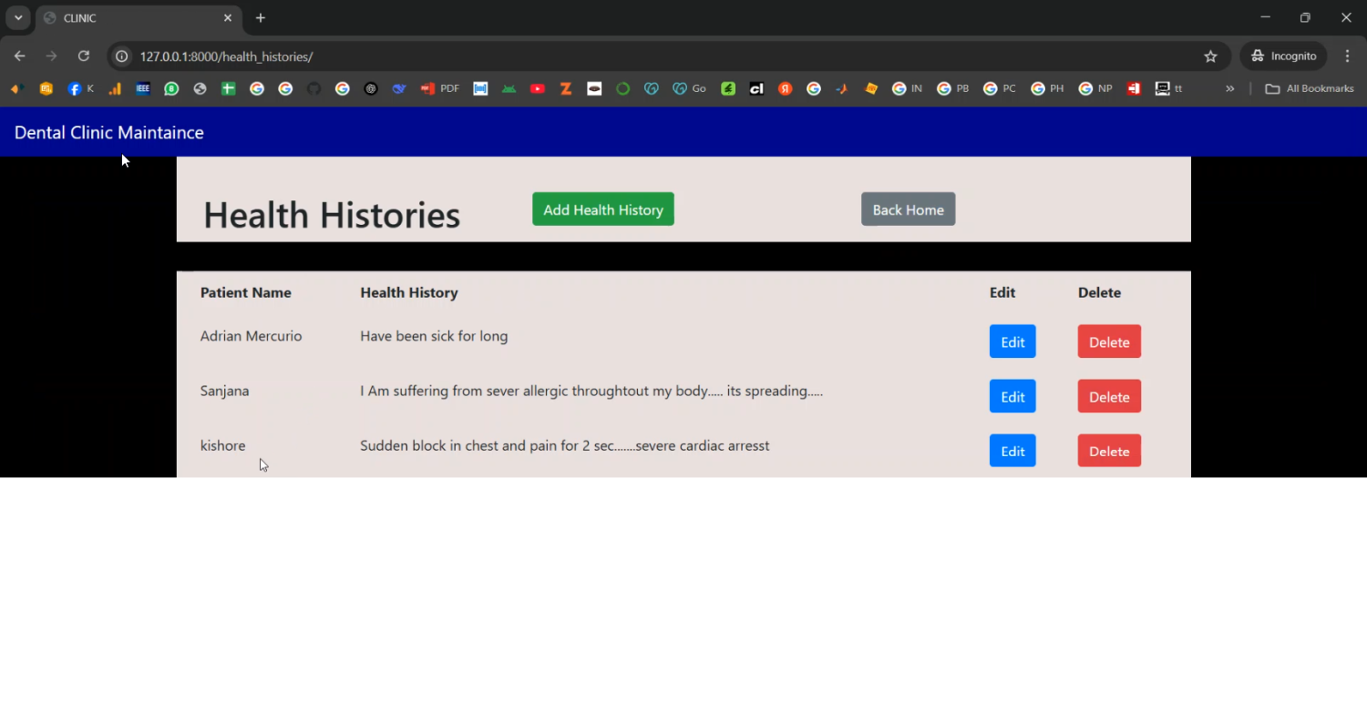Open a new browser tab
This screenshot has height=723, width=1367.
pos(261,18)
